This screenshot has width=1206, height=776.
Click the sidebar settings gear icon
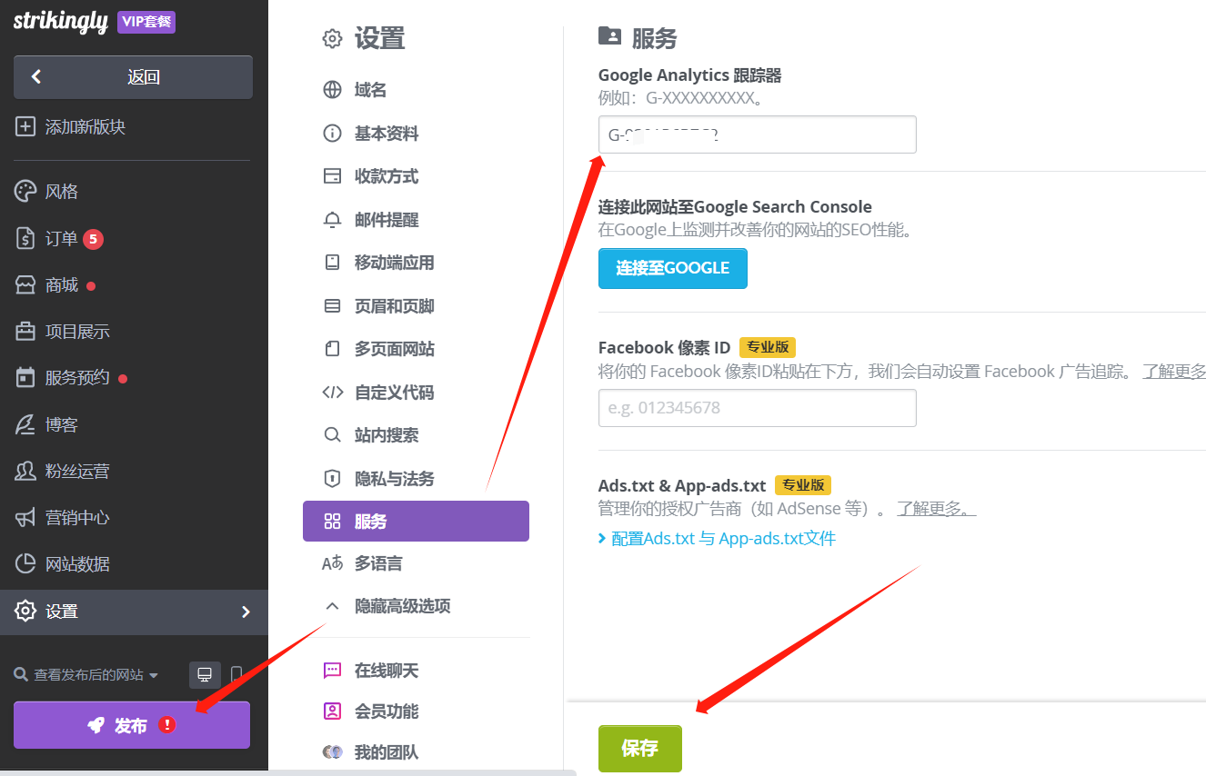click(25, 611)
